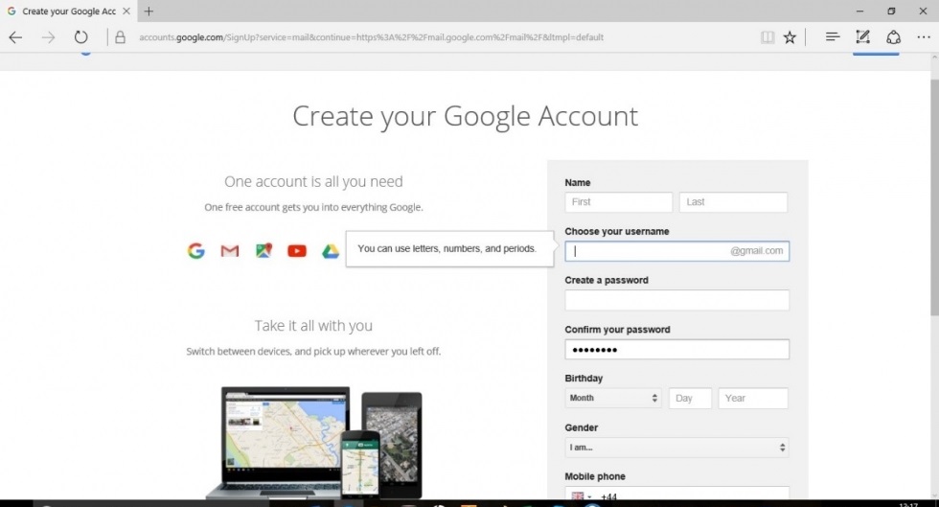Click the 'Choose your username' label
Viewport: 939px width, 507px height.
pyautogui.click(x=617, y=231)
